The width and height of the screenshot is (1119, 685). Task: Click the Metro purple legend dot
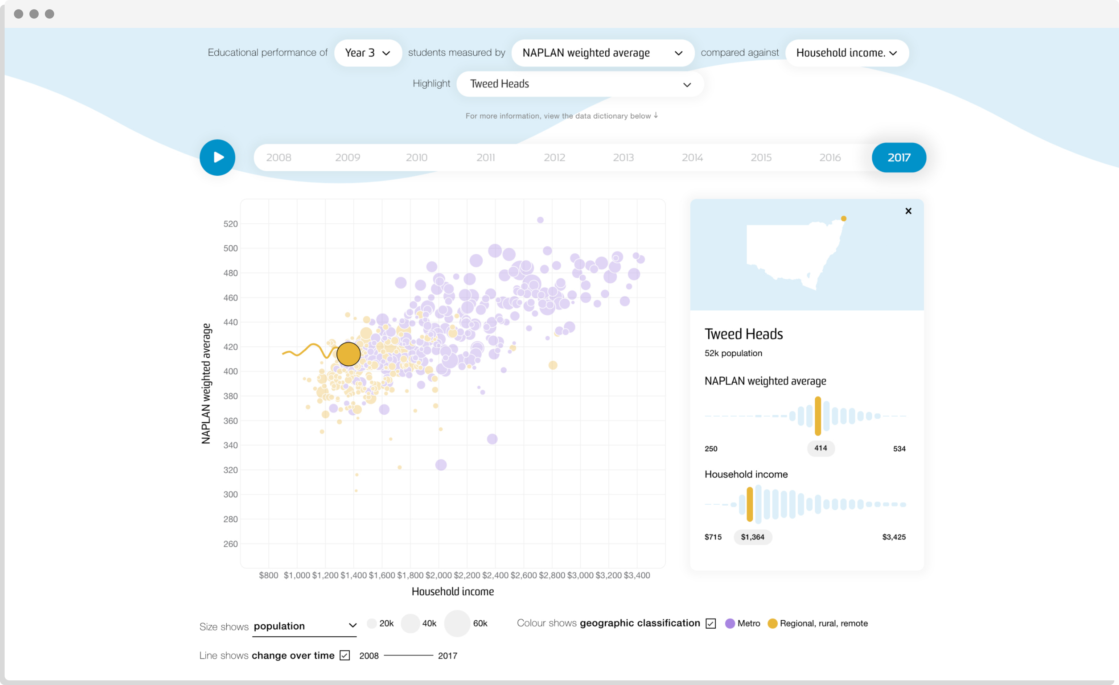730,623
